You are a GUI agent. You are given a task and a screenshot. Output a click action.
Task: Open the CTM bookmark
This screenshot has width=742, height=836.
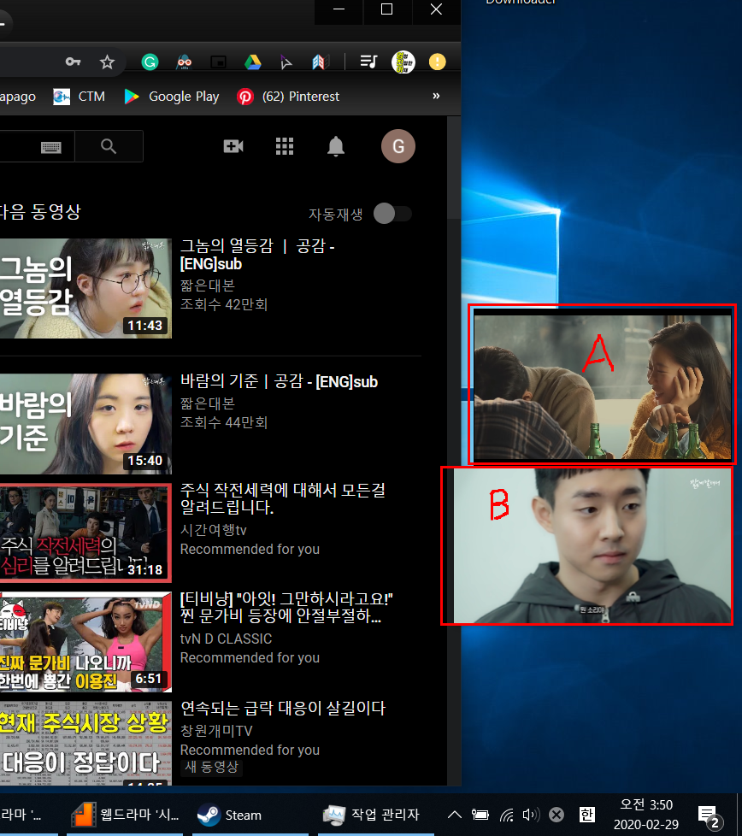point(79,97)
